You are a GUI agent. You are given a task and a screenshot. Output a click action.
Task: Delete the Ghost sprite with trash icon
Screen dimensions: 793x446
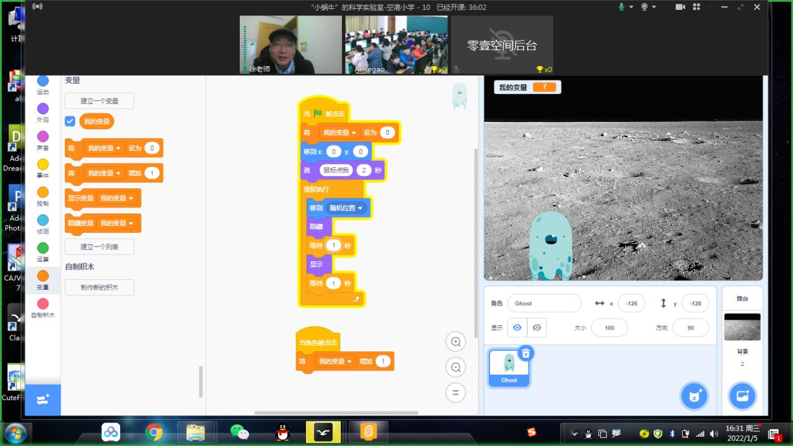(x=525, y=354)
